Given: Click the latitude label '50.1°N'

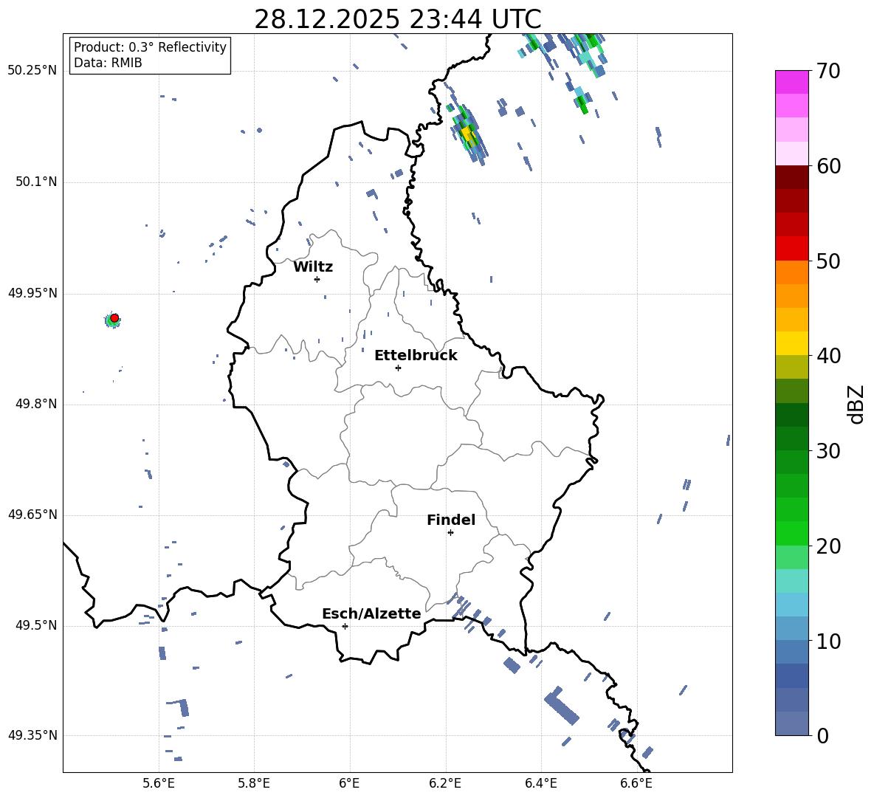Looking at the screenshot, I should click(36, 182).
